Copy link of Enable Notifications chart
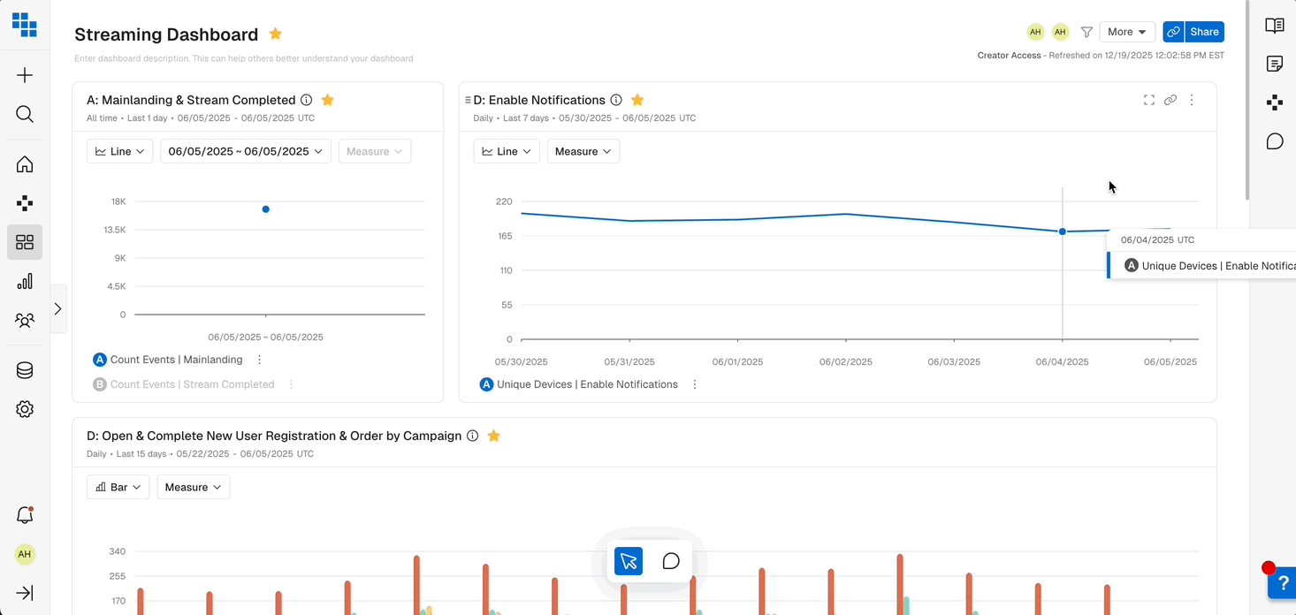This screenshot has height=615, width=1296. (x=1170, y=100)
